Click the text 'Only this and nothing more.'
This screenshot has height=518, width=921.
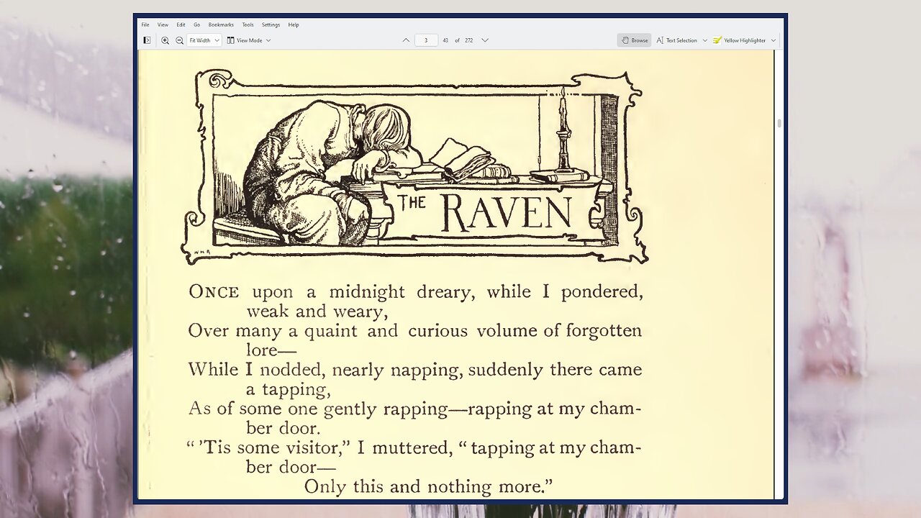(428, 486)
